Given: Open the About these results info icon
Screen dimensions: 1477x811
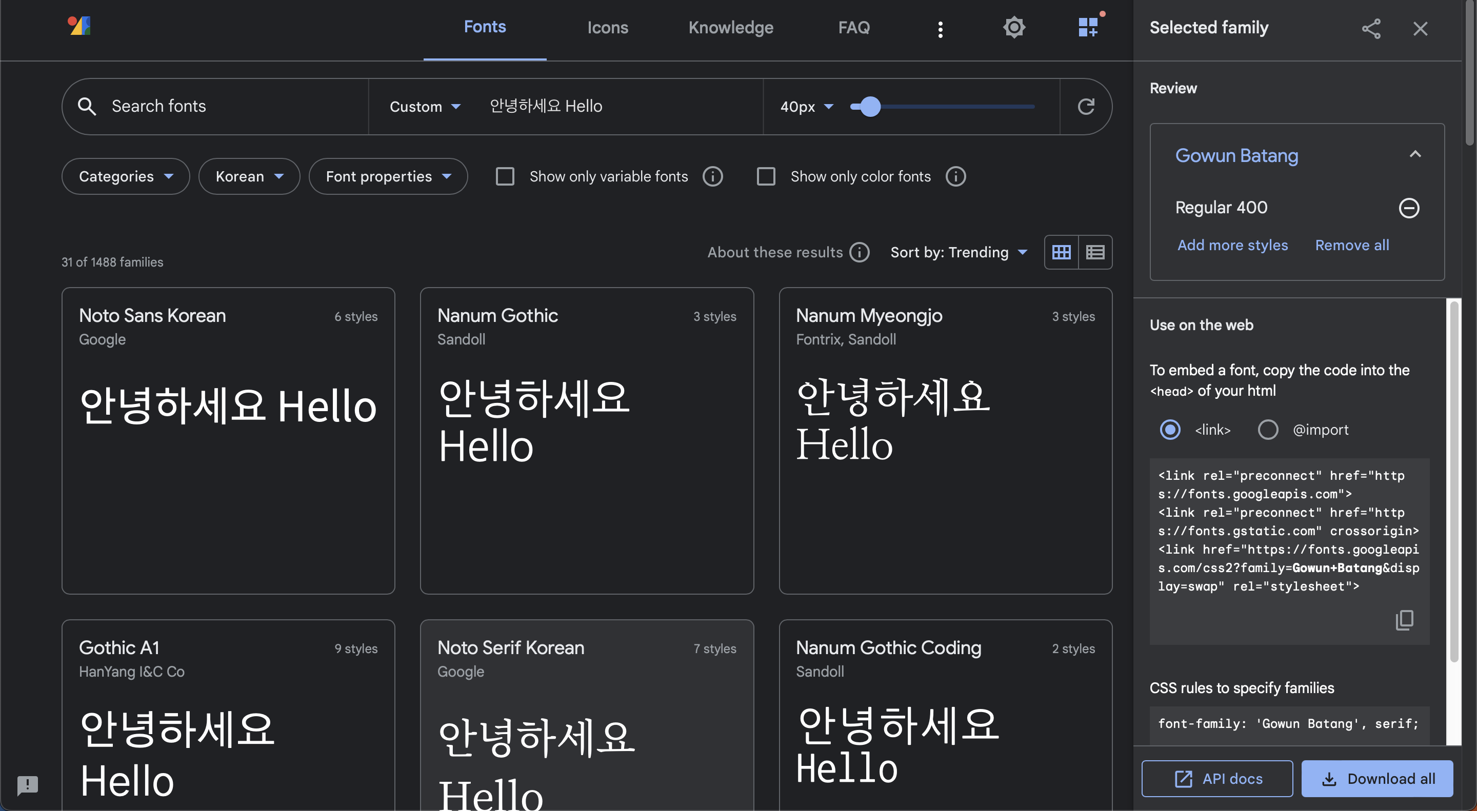Looking at the screenshot, I should tap(860, 252).
